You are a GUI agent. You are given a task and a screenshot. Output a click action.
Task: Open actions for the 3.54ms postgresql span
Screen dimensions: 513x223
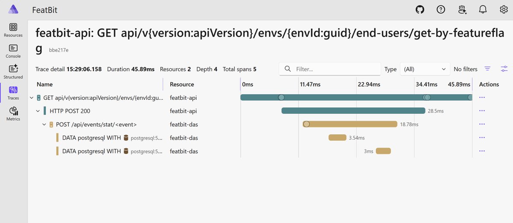[482, 138]
